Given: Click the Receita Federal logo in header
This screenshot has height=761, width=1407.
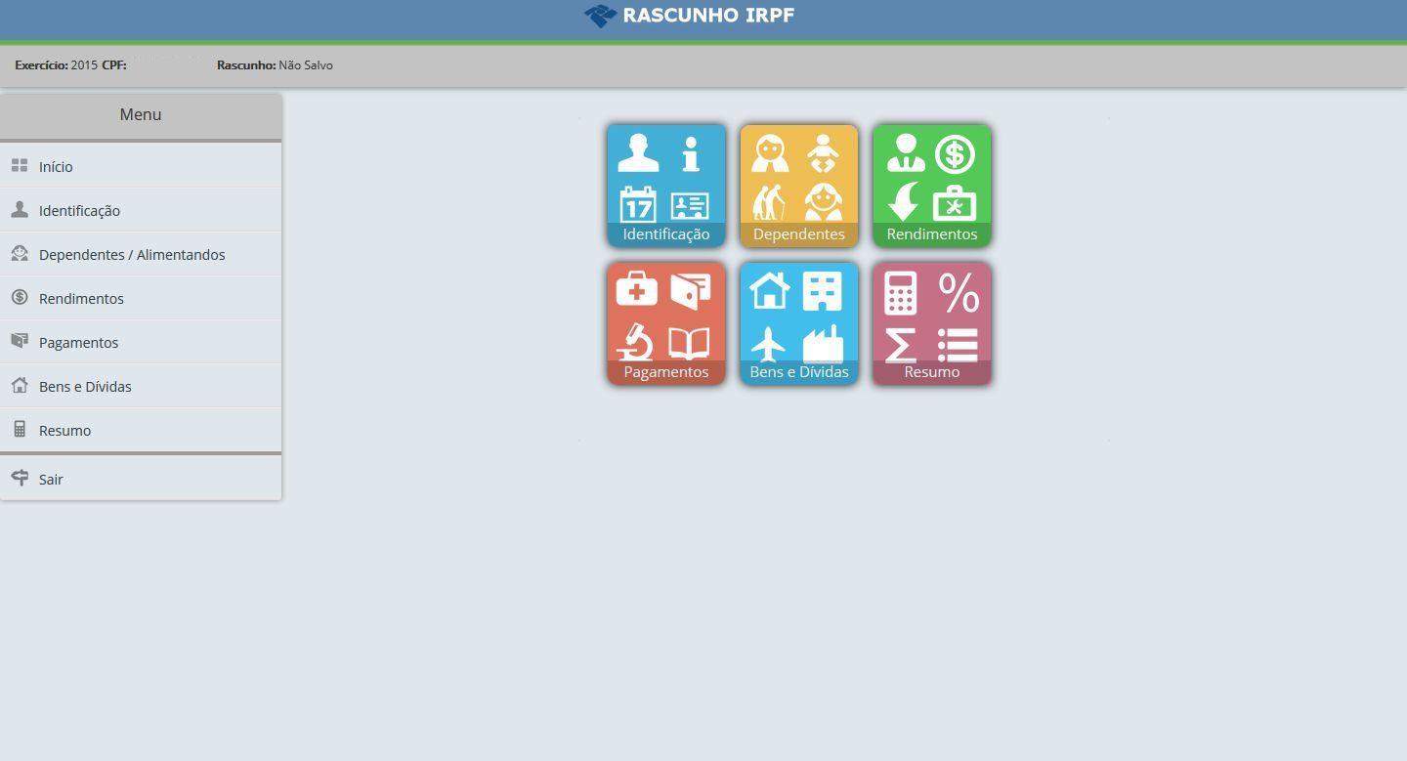Looking at the screenshot, I should point(600,16).
